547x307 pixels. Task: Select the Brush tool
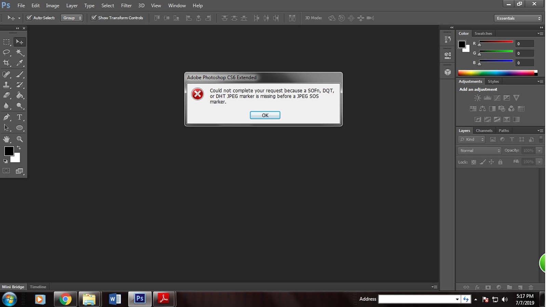(19, 74)
